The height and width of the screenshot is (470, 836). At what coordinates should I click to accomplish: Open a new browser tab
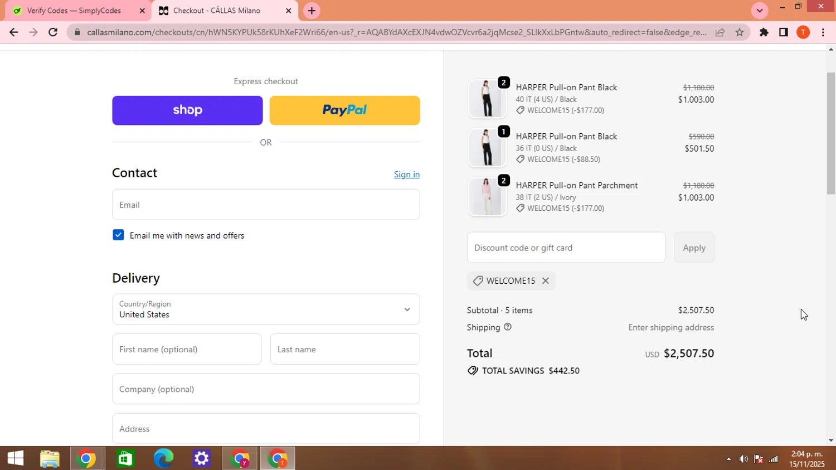pyautogui.click(x=312, y=11)
